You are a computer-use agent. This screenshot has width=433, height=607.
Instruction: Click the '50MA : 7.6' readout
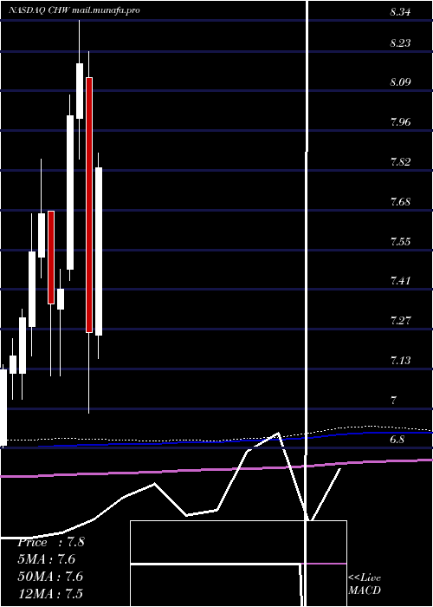coord(50,576)
